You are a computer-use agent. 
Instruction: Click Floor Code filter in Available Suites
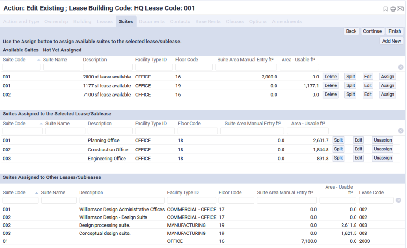coord(194,67)
